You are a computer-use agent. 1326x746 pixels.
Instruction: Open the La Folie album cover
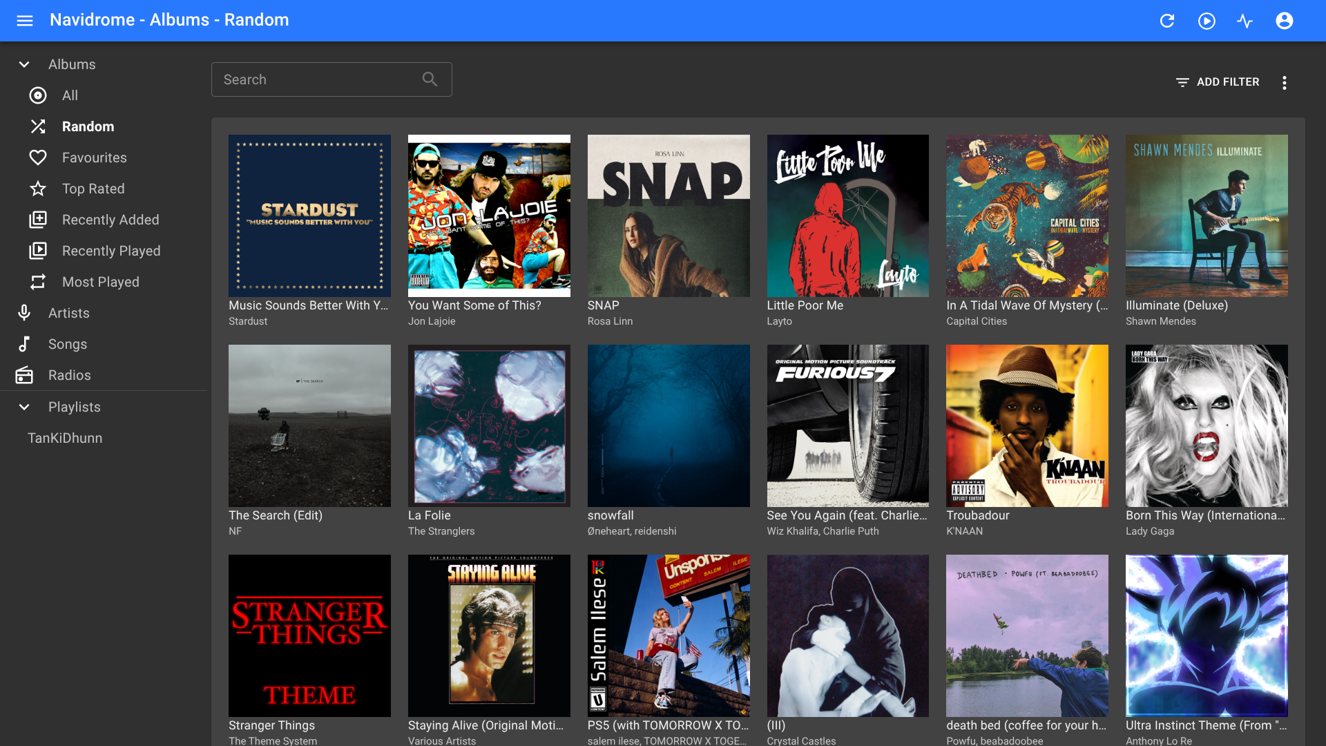click(x=489, y=425)
